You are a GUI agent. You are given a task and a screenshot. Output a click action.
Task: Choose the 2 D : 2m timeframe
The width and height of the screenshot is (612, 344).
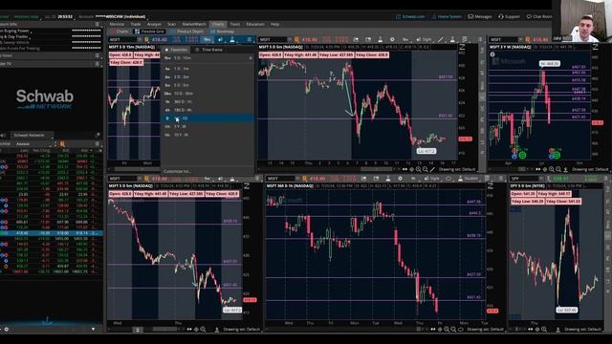[x=208, y=76]
